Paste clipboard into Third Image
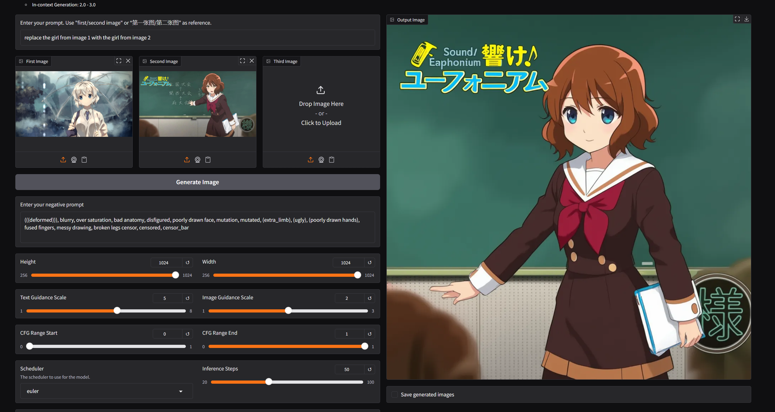The width and height of the screenshot is (775, 412). click(331, 160)
